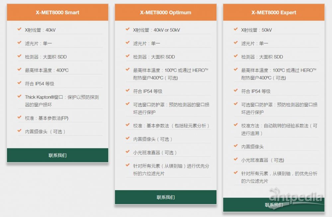Click checkmark beside Expert 小光斑准直器（可选）
Screen dimensions: 332x217
pyautogui.click(x=236, y=159)
